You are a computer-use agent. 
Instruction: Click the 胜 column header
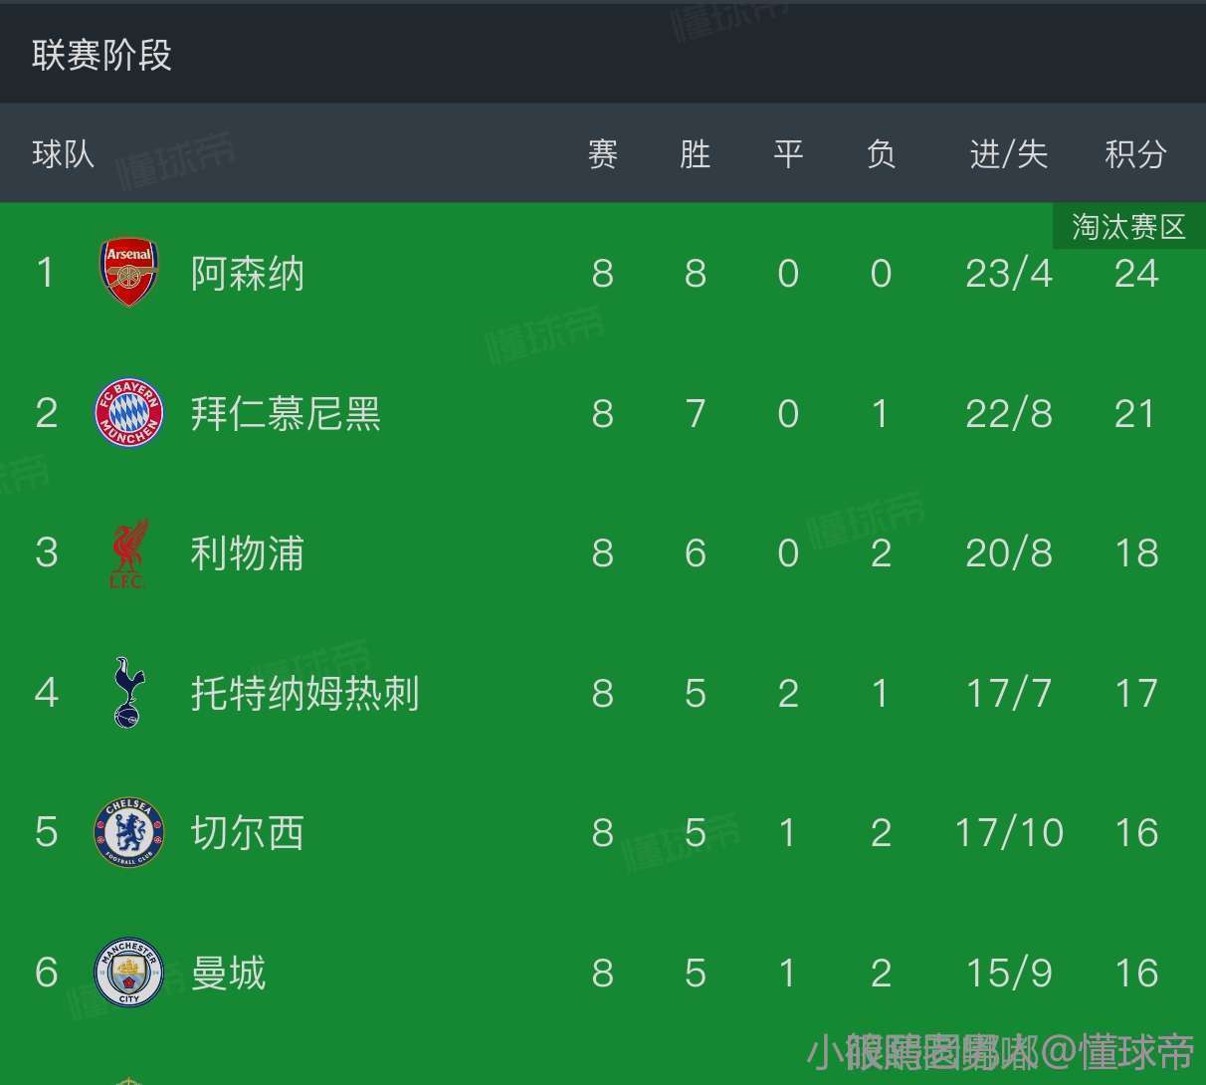[695, 154]
